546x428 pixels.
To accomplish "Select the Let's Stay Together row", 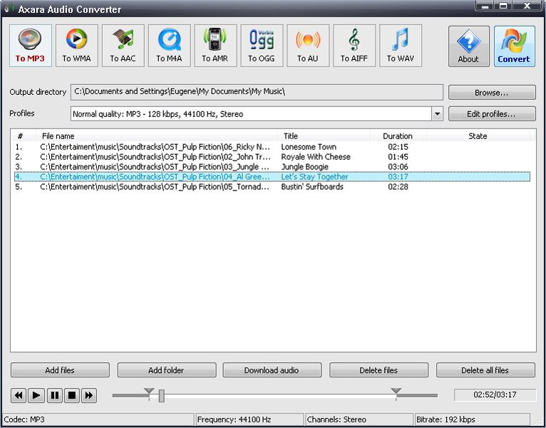I will tap(272, 177).
